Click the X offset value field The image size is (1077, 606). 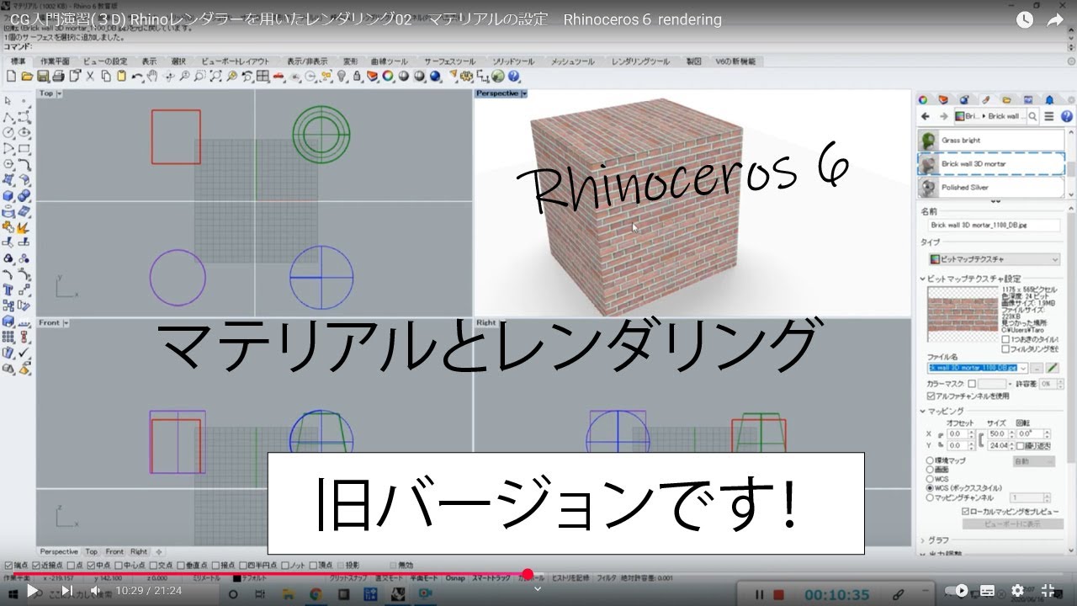point(956,433)
